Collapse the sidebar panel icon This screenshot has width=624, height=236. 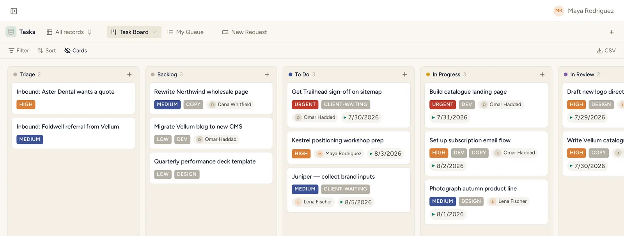(x=14, y=11)
